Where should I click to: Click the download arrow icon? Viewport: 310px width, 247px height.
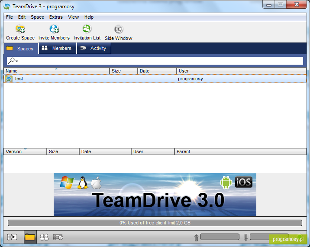[x=246, y=237]
